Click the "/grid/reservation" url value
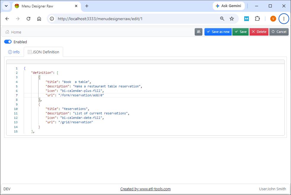 (x=76, y=122)
